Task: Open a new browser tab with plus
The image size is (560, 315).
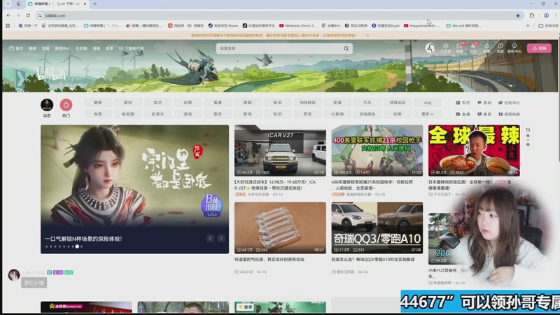Action: (x=95, y=3)
